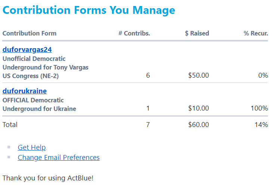Open the duforukraine contribution form link
272x189 pixels.
click(25, 91)
